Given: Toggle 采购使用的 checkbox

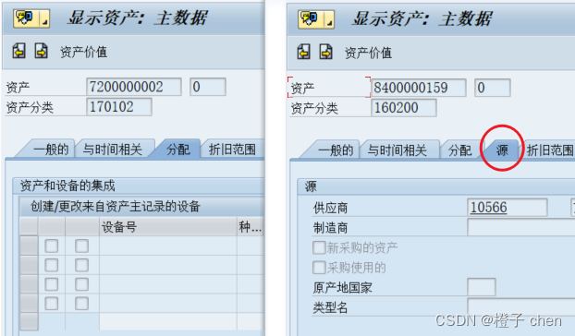Looking at the screenshot, I should click(319, 268).
